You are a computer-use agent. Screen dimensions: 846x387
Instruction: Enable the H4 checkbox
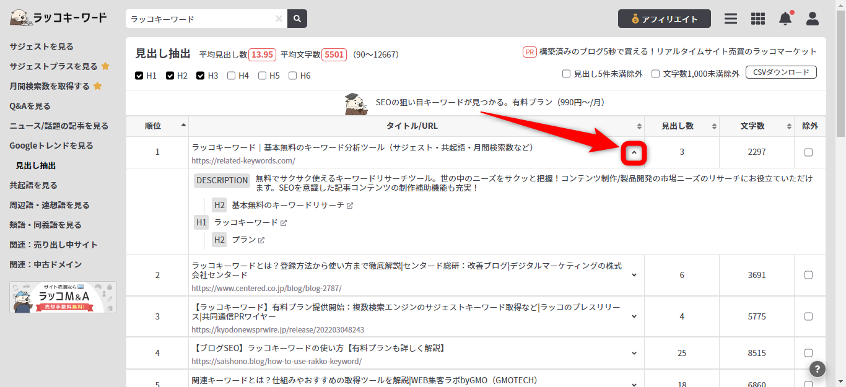point(231,76)
